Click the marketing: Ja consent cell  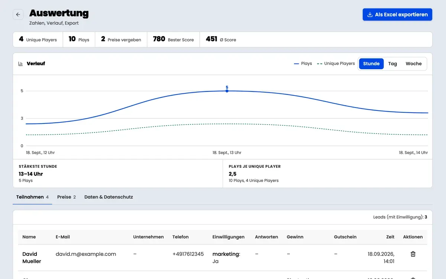(x=226, y=257)
